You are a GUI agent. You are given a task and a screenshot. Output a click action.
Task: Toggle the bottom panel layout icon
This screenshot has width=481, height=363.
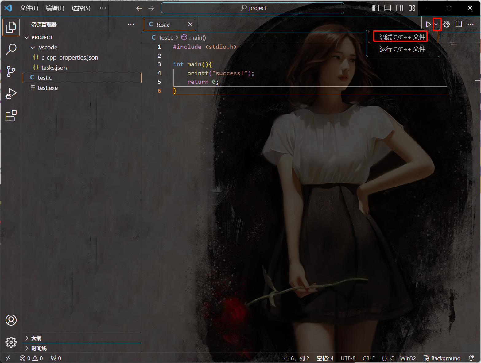click(x=388, y=8)
